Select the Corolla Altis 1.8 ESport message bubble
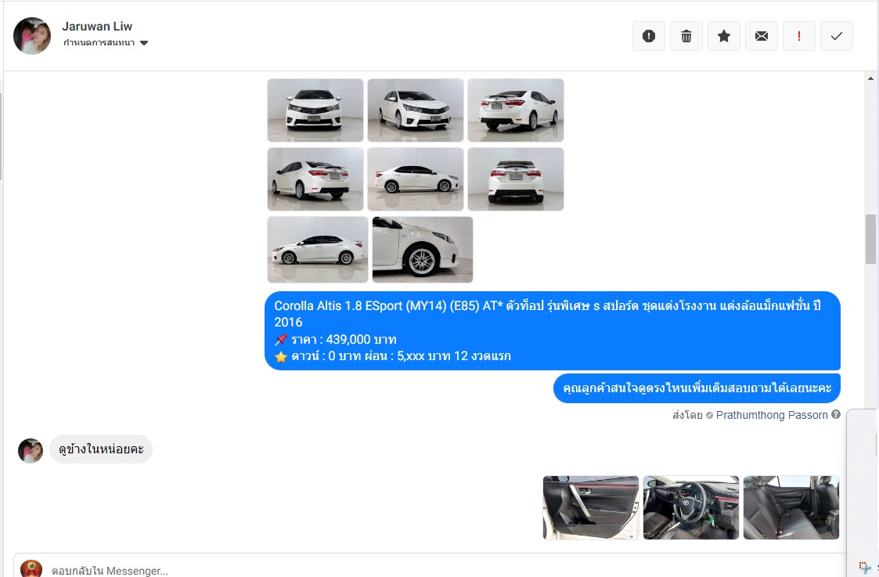 pyautogui.click(x=552, y=331)
